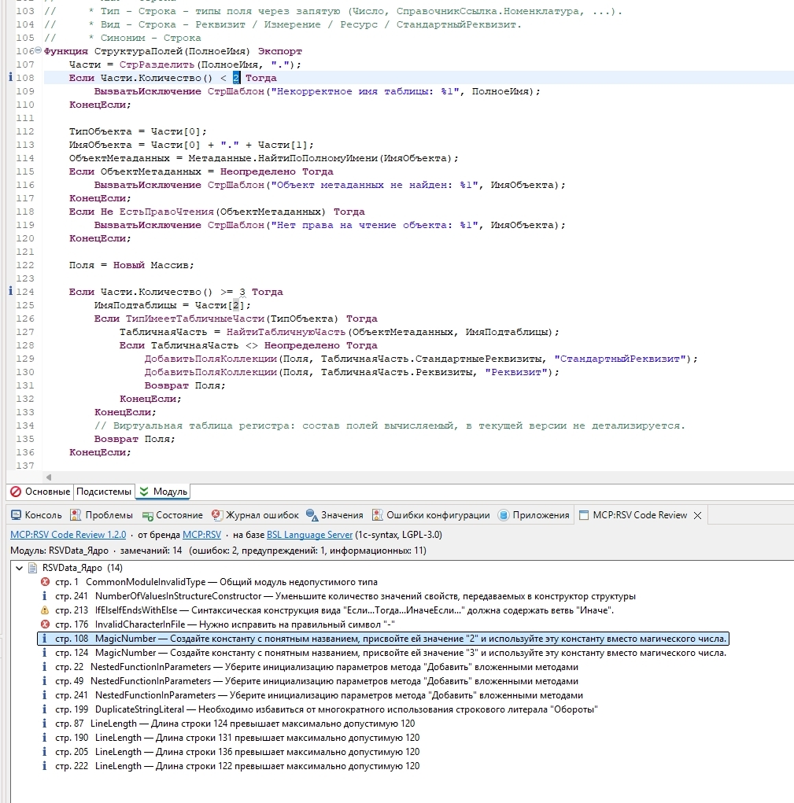Close the MCP:RSV Code Review tab
The image size is (794, 803).
pos(698,516)
